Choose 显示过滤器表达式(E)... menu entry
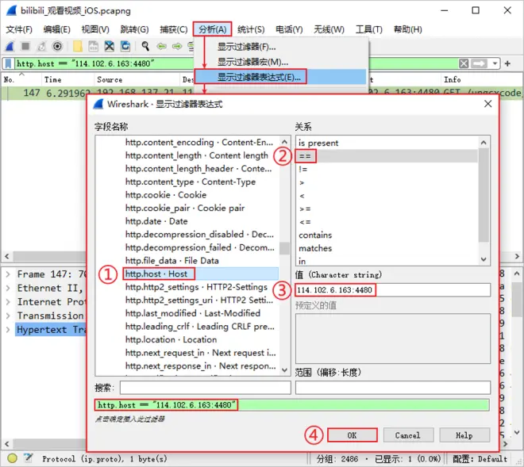This screenshot has height=467, width=524. click(x=281, y=77)
